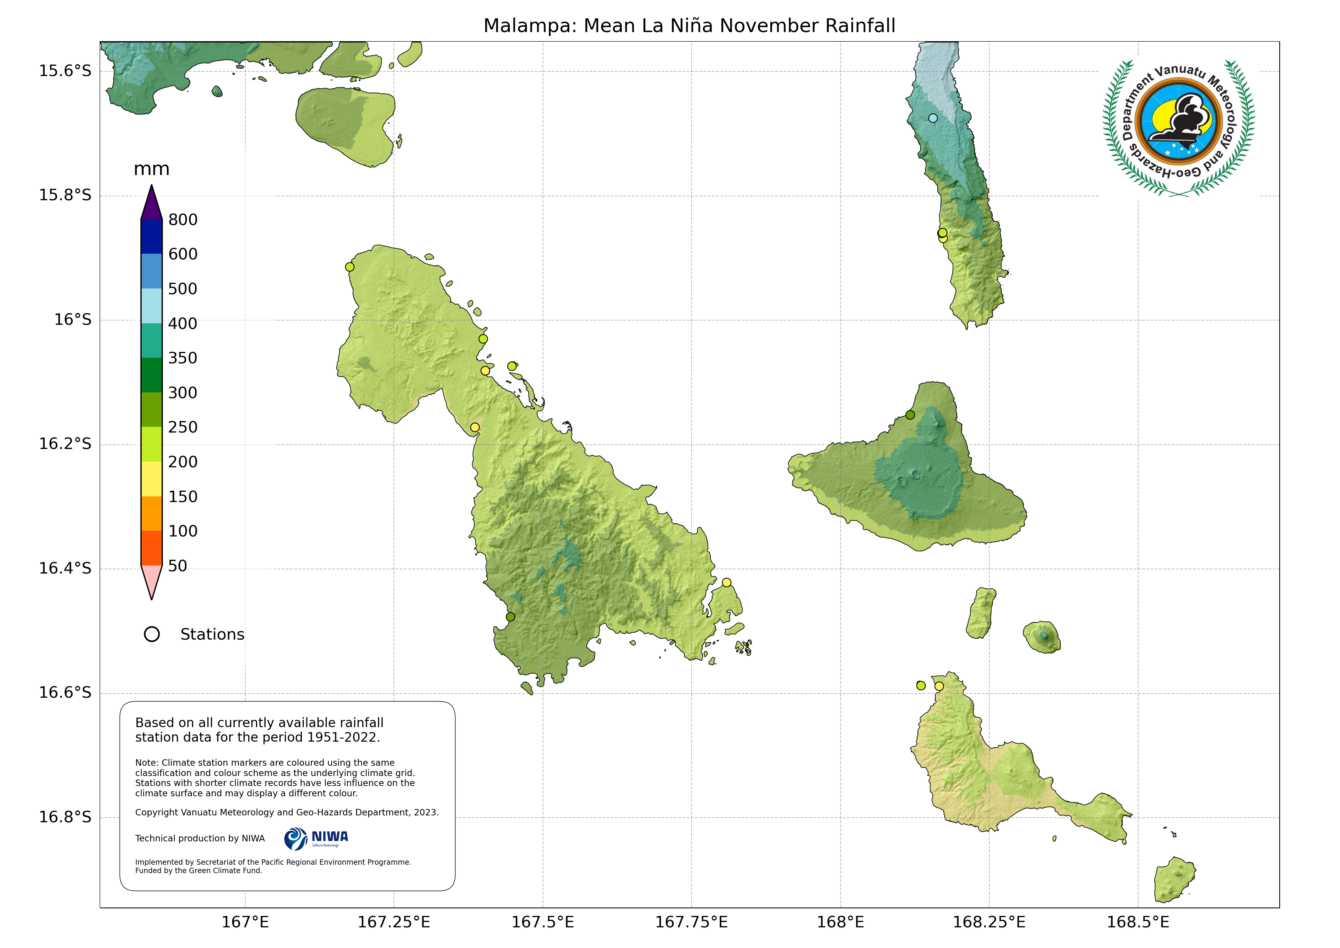Click the 'Technical production by NIWA' text
The image size is (1340, 948).
[x=200, y=838]
